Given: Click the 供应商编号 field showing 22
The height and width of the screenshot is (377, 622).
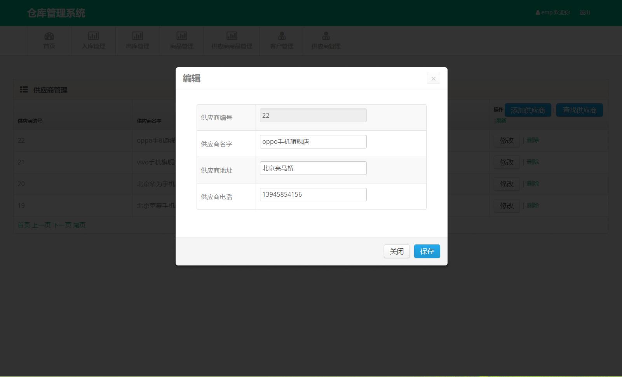Looking at the screenshot, I should pyautogui.click(x=313, y=115).
